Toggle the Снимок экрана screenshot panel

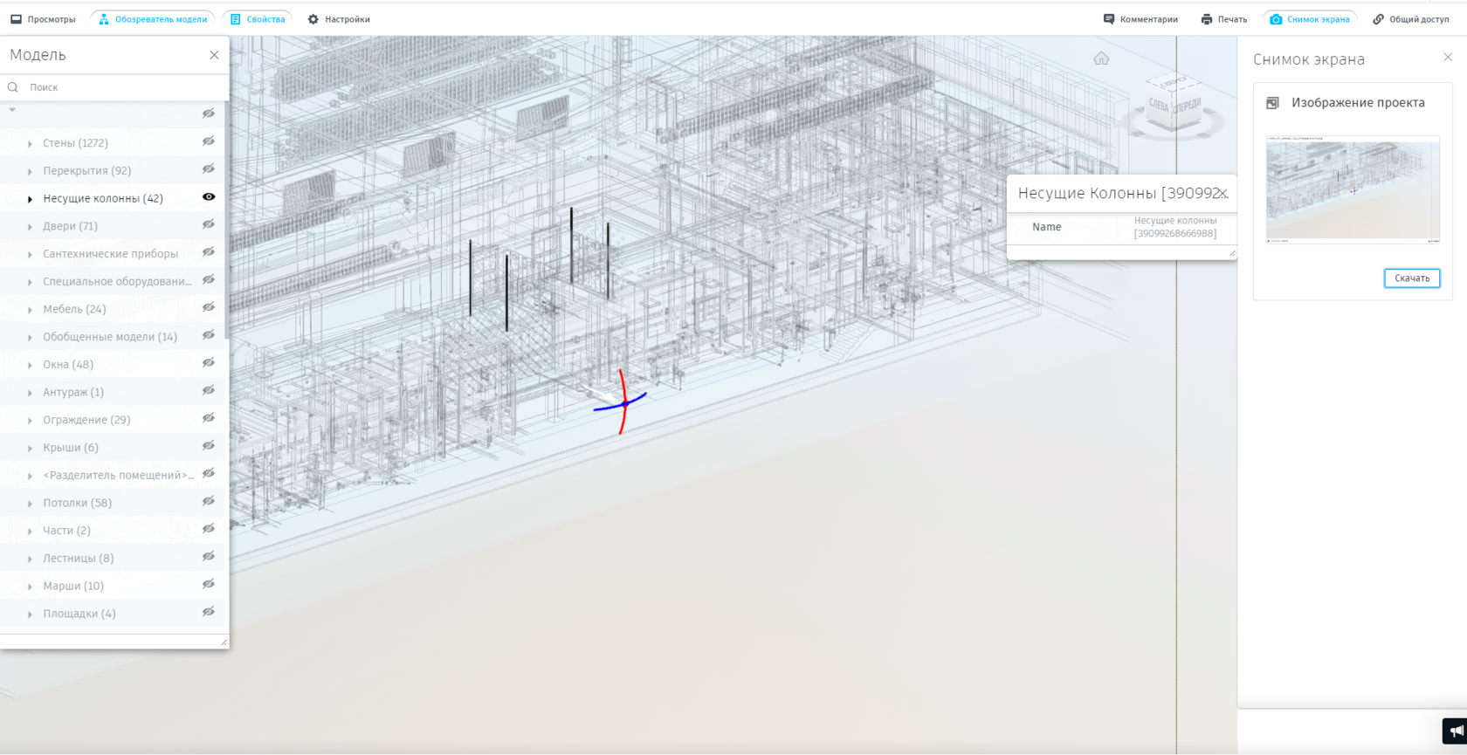click(x=1310, y=19)
